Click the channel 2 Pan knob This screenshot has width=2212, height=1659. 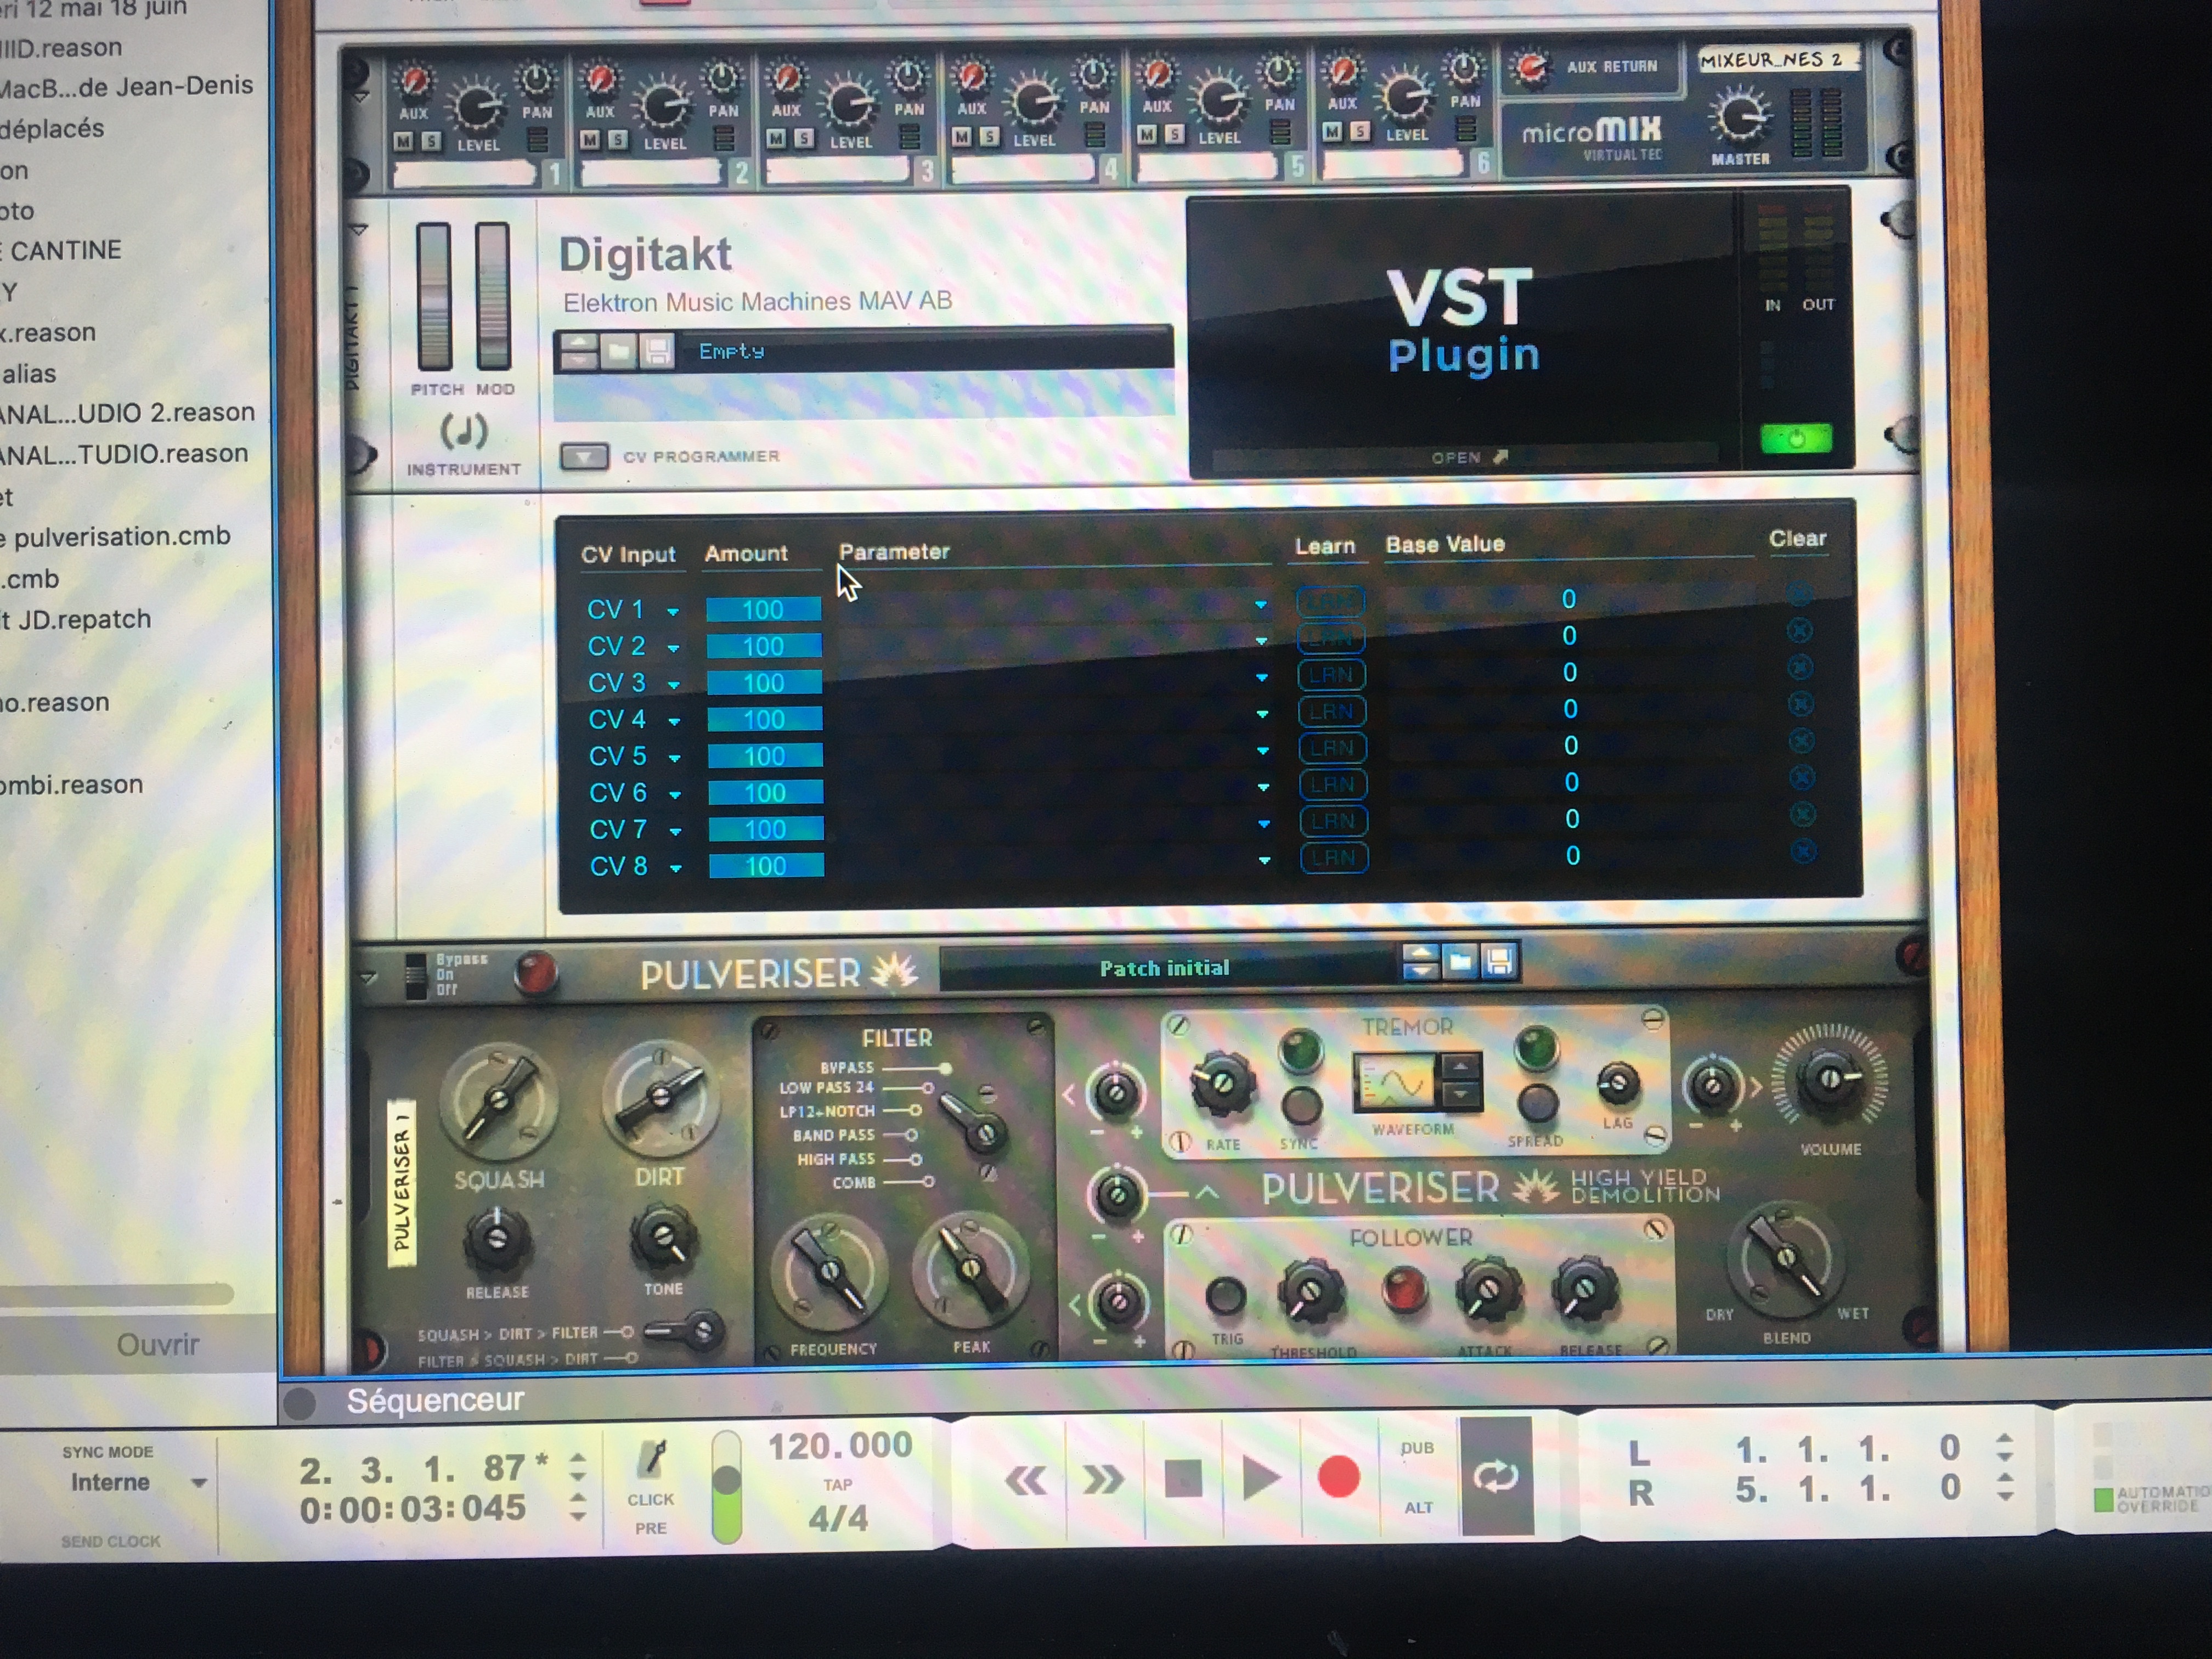[721, 76]
